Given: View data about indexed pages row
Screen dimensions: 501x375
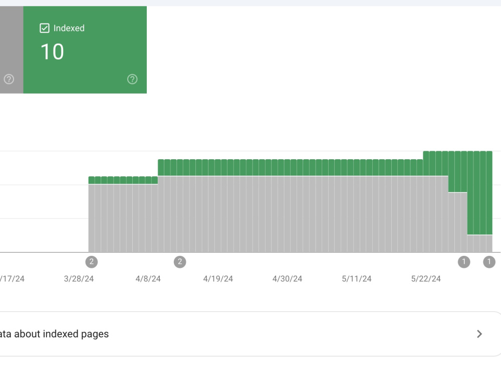Looking at the screenshot, I should (x=250, y=334).
